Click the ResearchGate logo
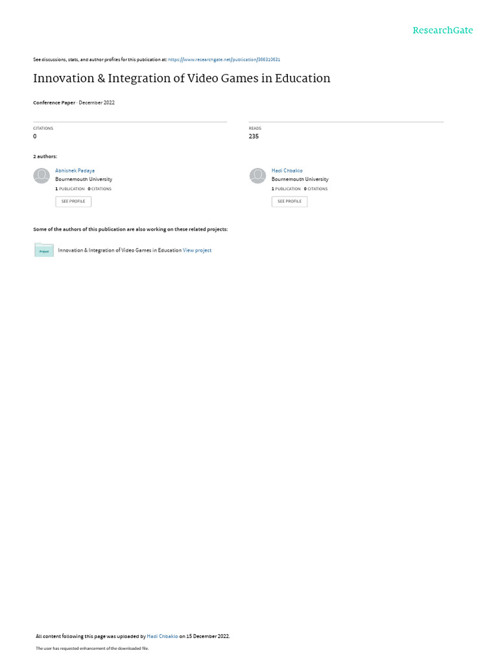Viewport: 498px width, 664px height. [x=442, y=30]
